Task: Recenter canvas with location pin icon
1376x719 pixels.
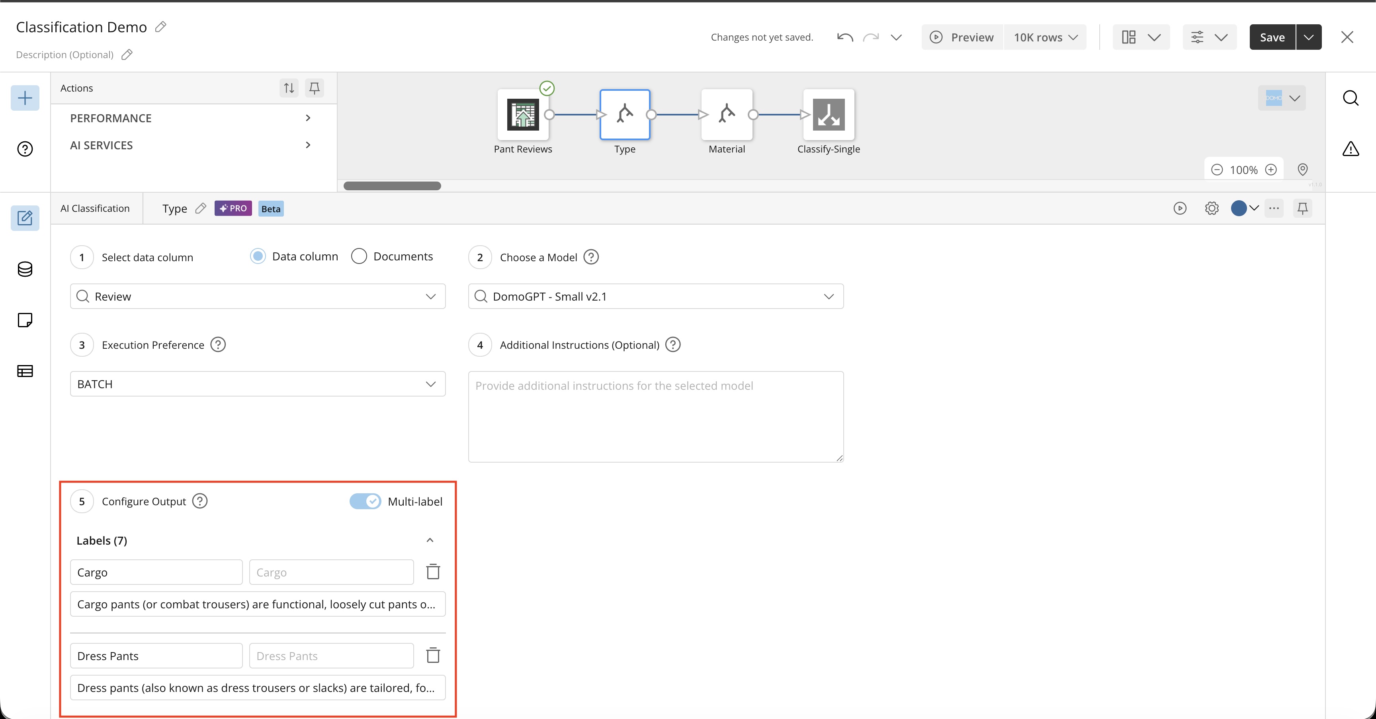Action: [x=1303, y=170]
